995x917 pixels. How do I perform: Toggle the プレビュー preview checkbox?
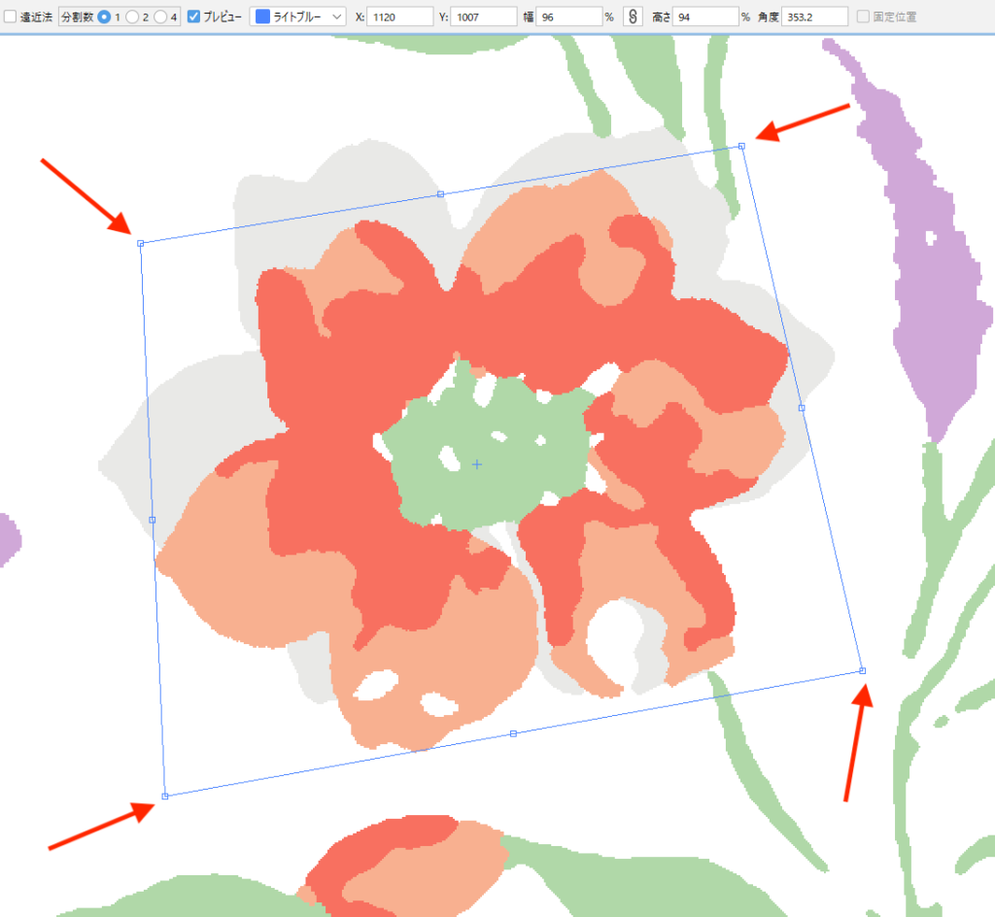click(194, 17)
